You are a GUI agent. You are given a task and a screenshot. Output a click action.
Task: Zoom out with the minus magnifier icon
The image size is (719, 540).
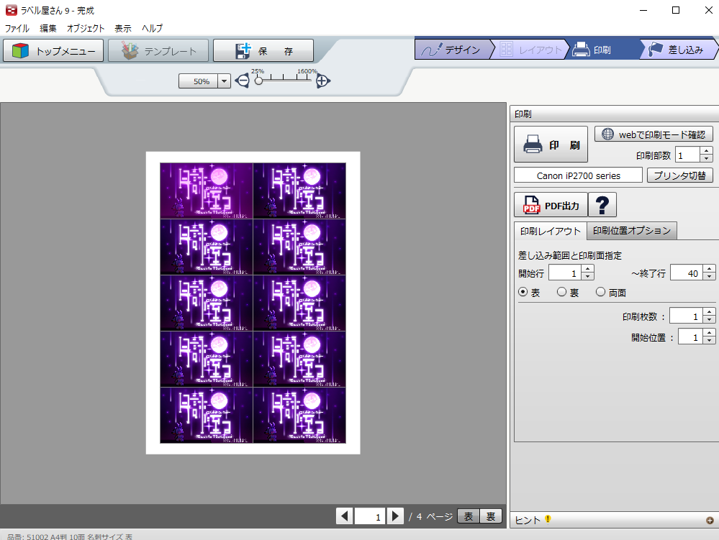(x=242, y=81)
